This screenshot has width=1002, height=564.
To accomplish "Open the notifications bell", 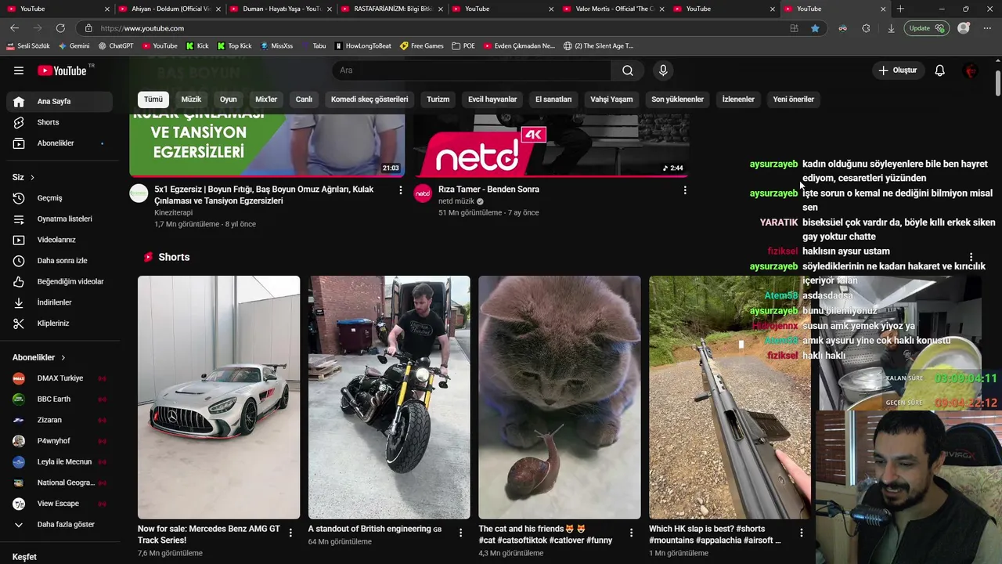I will [x=939, y=70].
